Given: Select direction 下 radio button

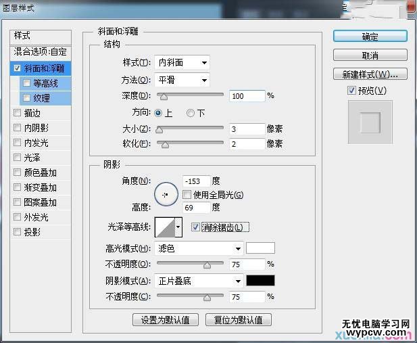Looking at the screenshot, I should coord(190,113).
